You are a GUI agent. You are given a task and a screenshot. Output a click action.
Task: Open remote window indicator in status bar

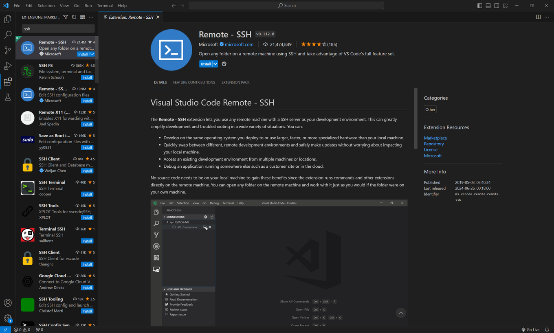point(5,330)
